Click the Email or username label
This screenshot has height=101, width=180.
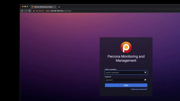[x=111, y=69]
